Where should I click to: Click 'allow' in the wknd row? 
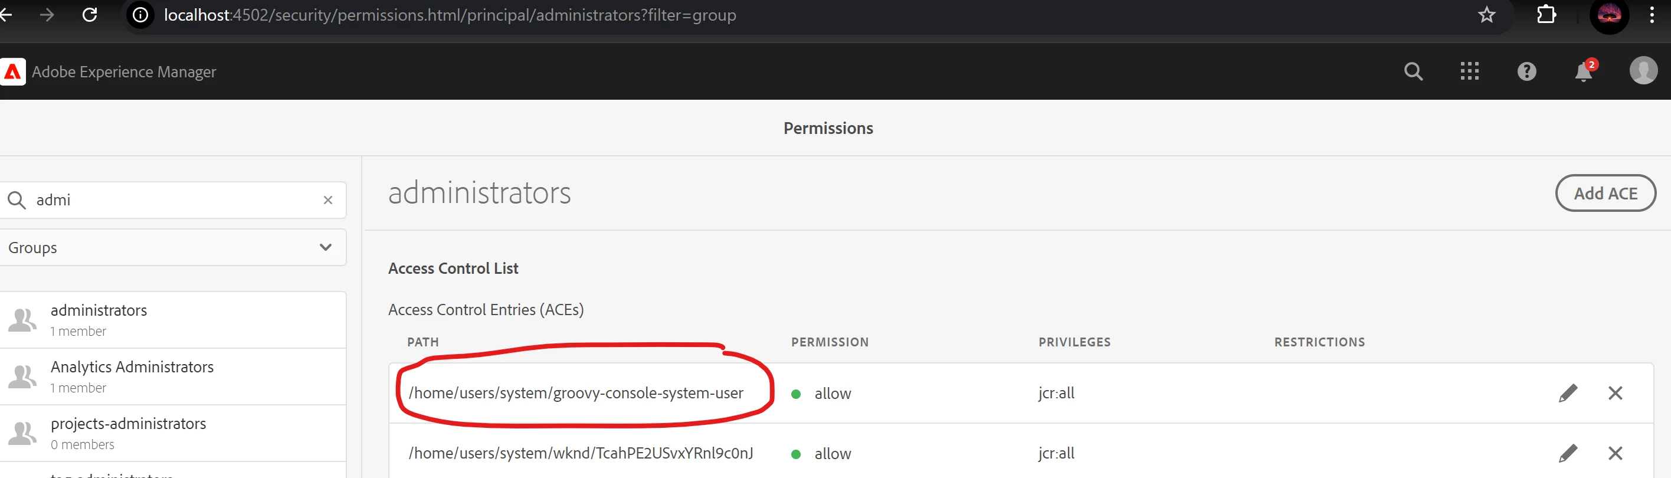click(x=833, y=454)
